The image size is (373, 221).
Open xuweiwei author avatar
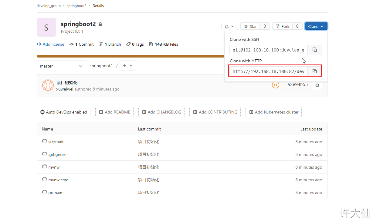48,85
